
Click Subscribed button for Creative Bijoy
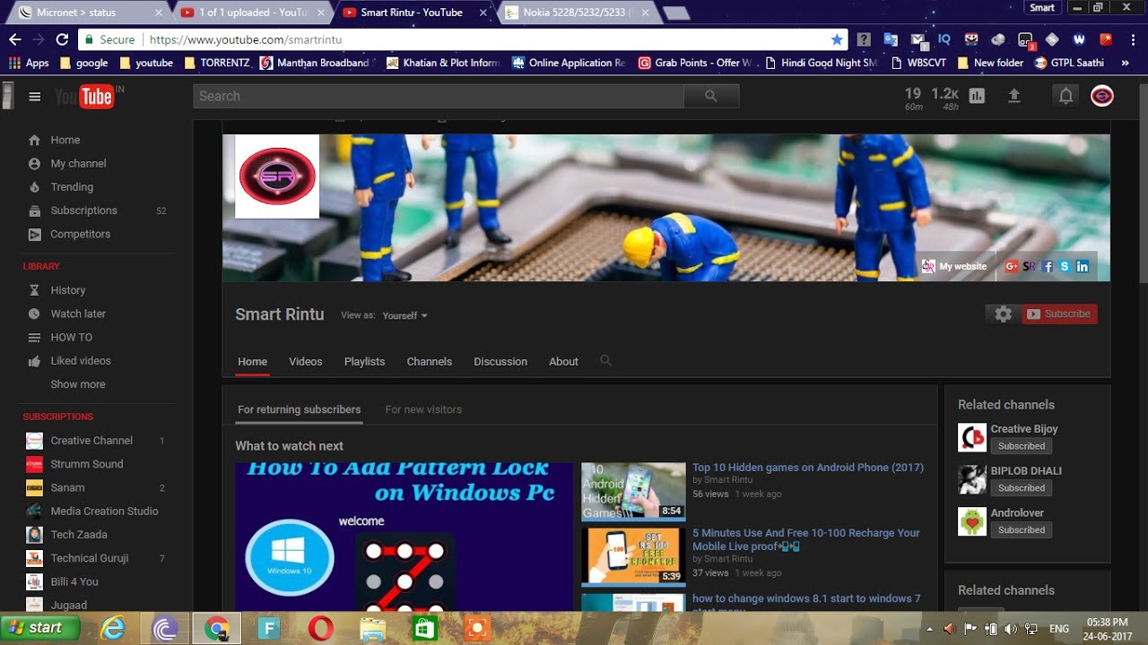click(1022, 446)
